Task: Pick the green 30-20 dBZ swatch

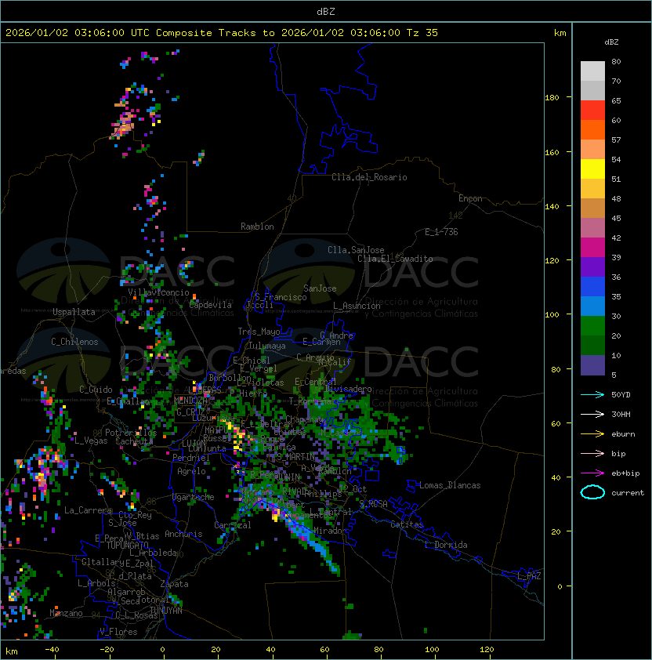Action: (x=592, y=326)
